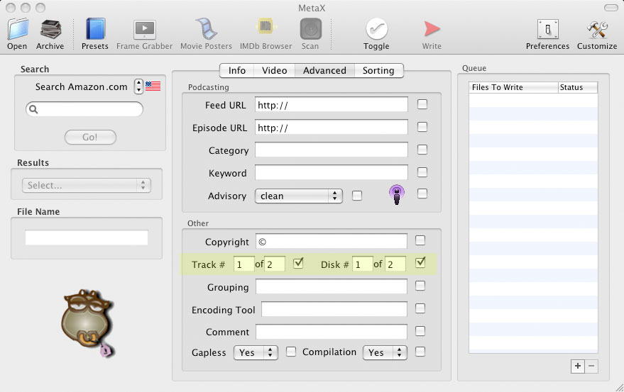
Task: Click the Track total field
Action: 275,264
